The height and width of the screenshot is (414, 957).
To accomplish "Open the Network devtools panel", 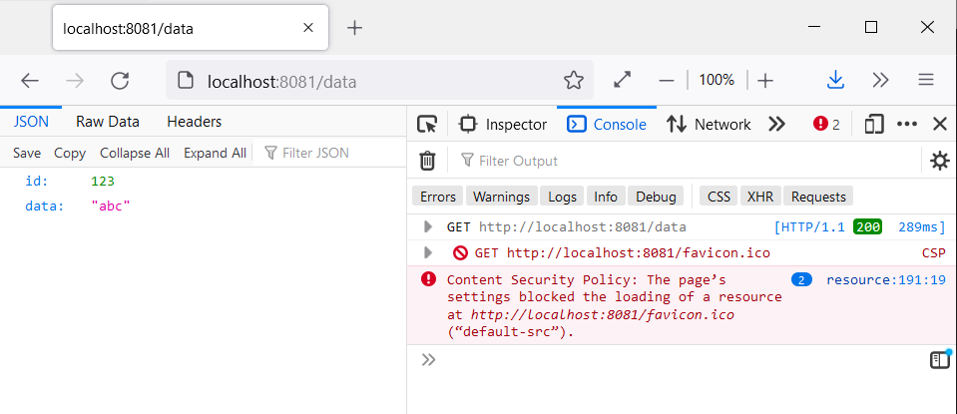I will (x=709, y=125).
